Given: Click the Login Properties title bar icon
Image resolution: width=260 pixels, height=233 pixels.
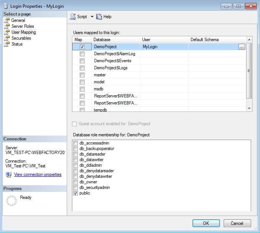Looking at the screenshot, I should click(5, 6).
